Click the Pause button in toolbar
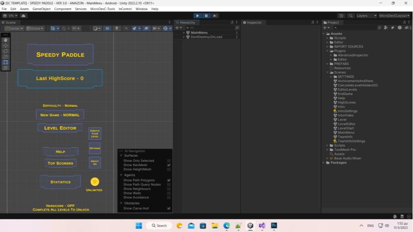This screenshot has height=232, width=413. (x=206, y=15)
